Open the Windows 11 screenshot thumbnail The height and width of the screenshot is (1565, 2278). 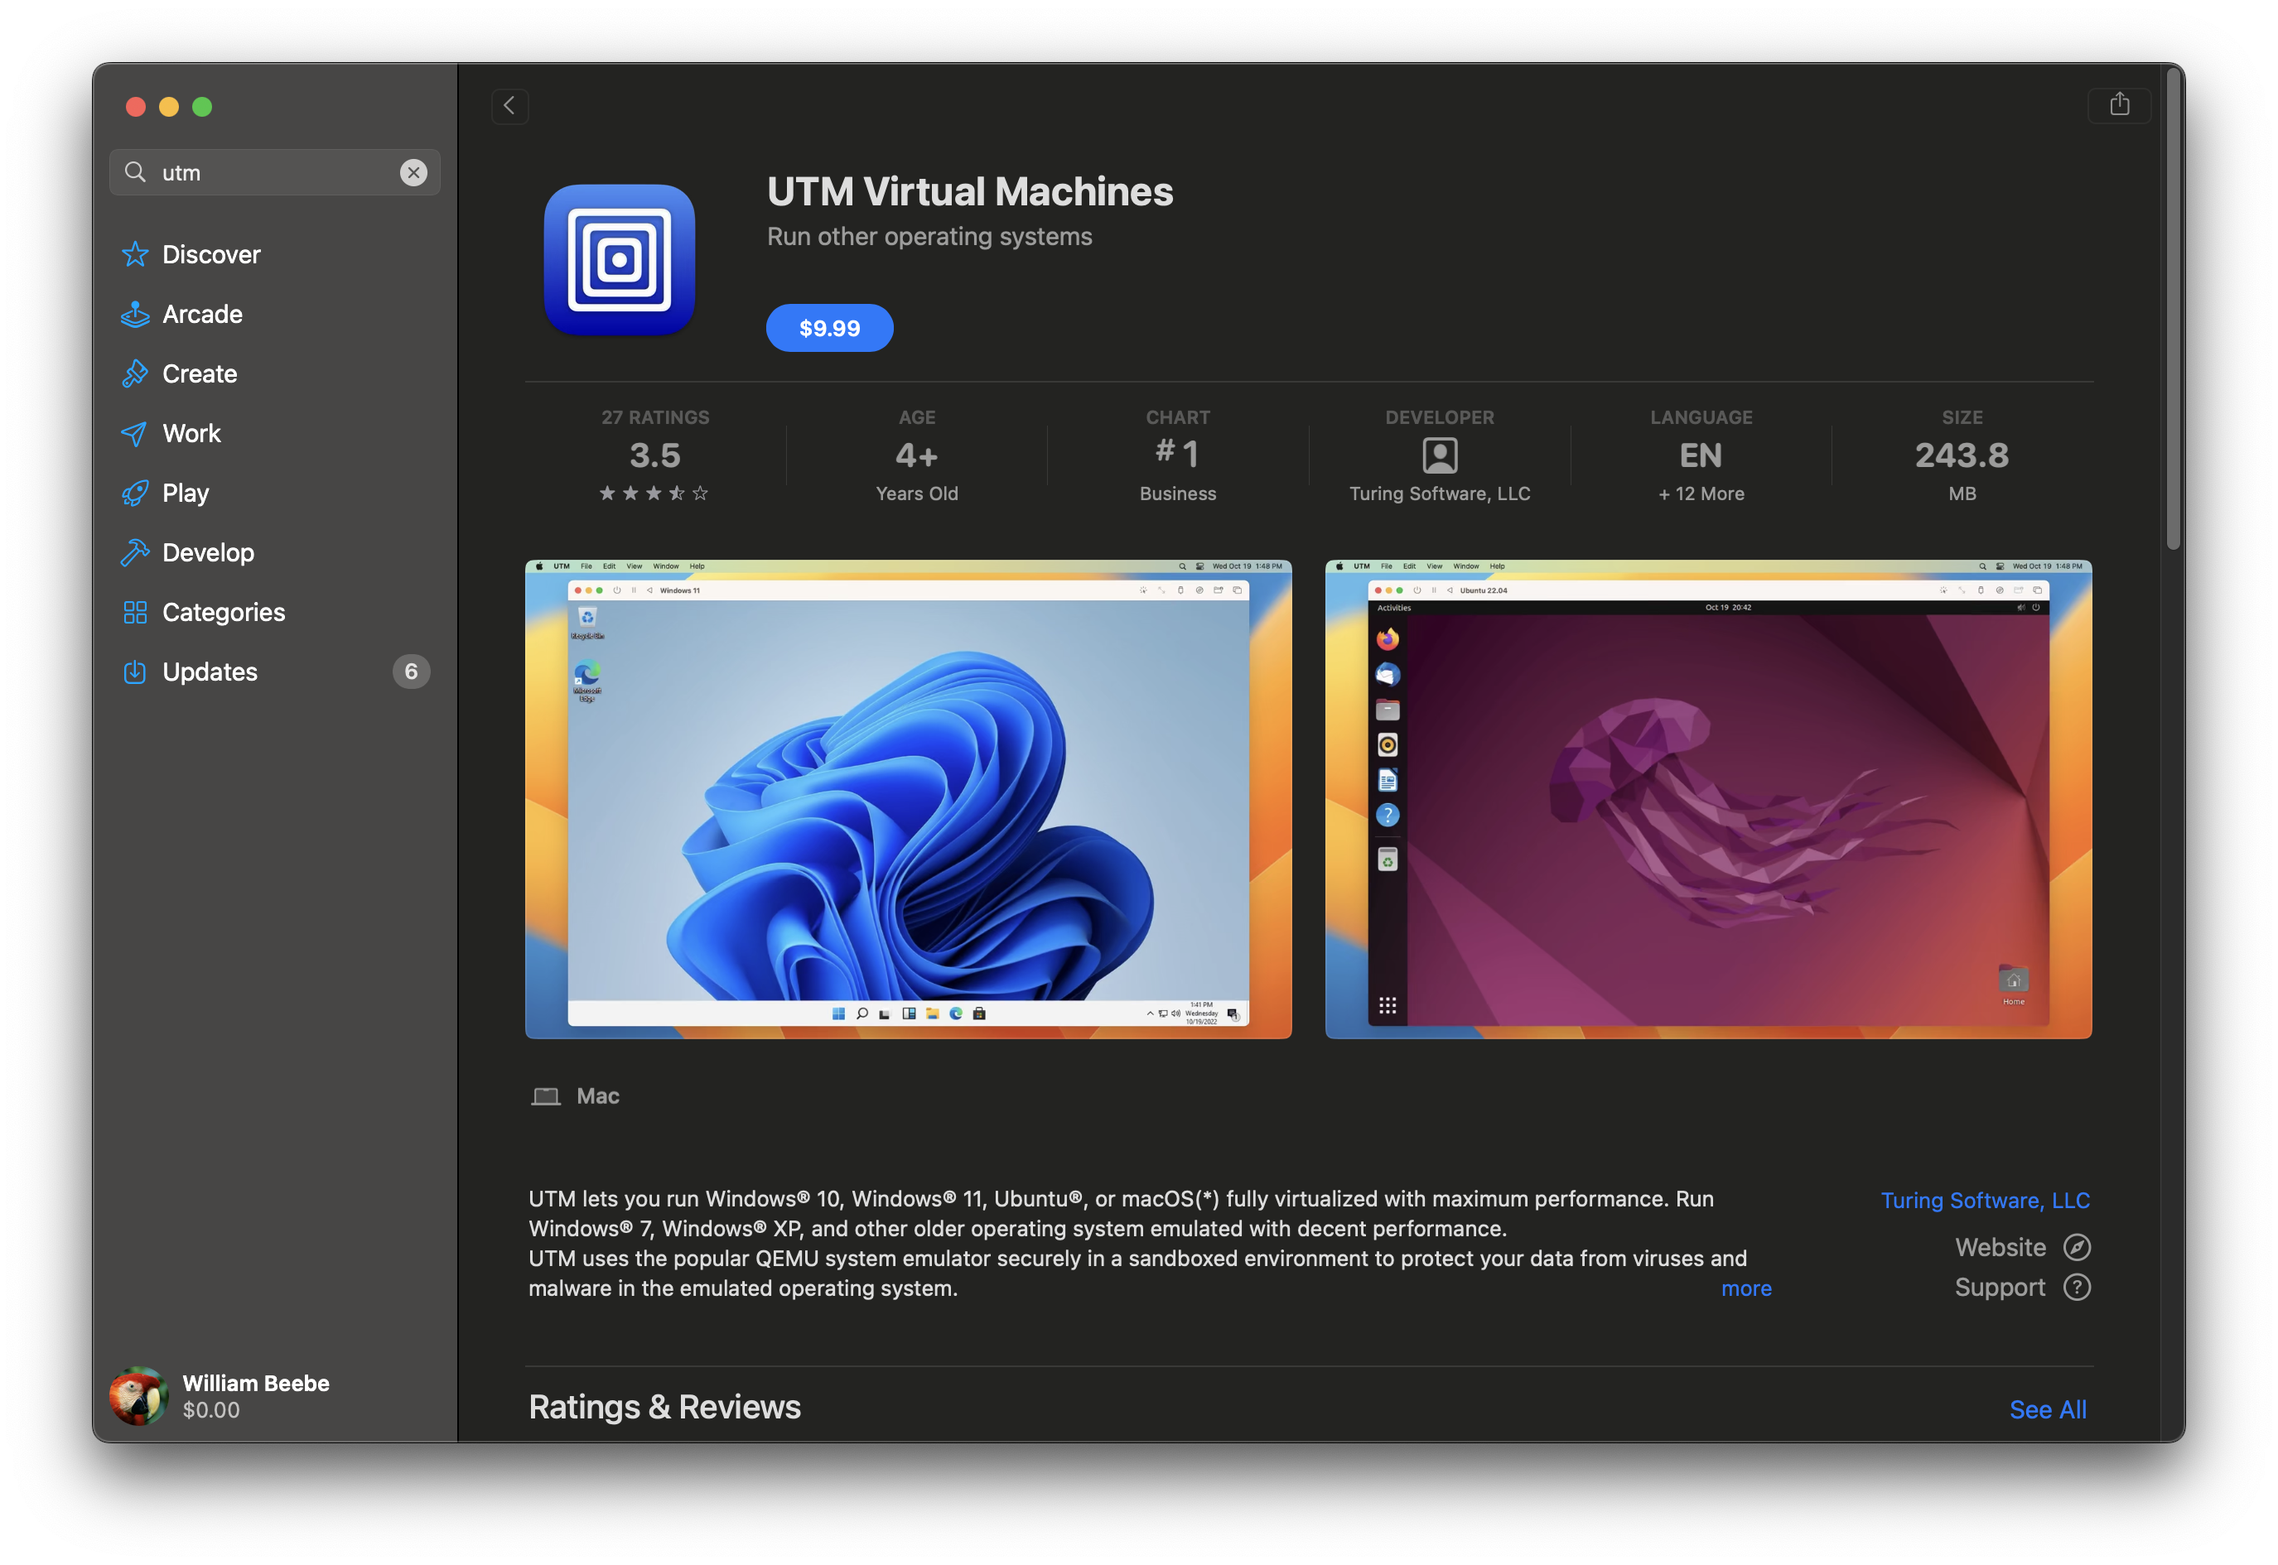(x=909, y=799)
